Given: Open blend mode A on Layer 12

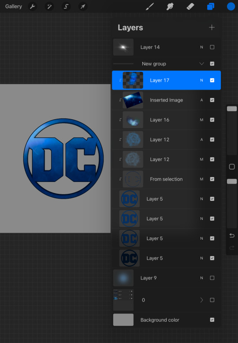Looking at the screenshot, I should pos(201,139).
